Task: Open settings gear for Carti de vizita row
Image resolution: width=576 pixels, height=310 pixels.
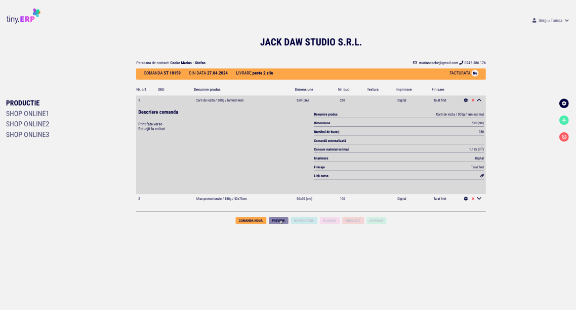Action: click(x=466, y=100)
